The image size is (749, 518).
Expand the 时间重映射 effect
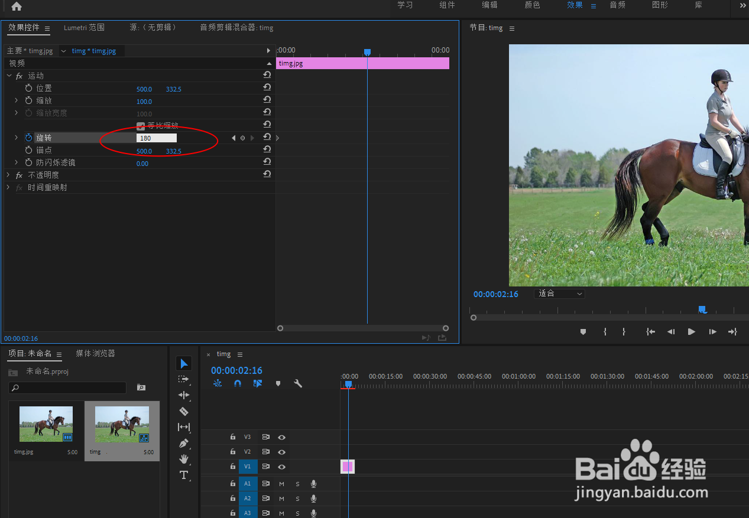(x=9, y=187)
